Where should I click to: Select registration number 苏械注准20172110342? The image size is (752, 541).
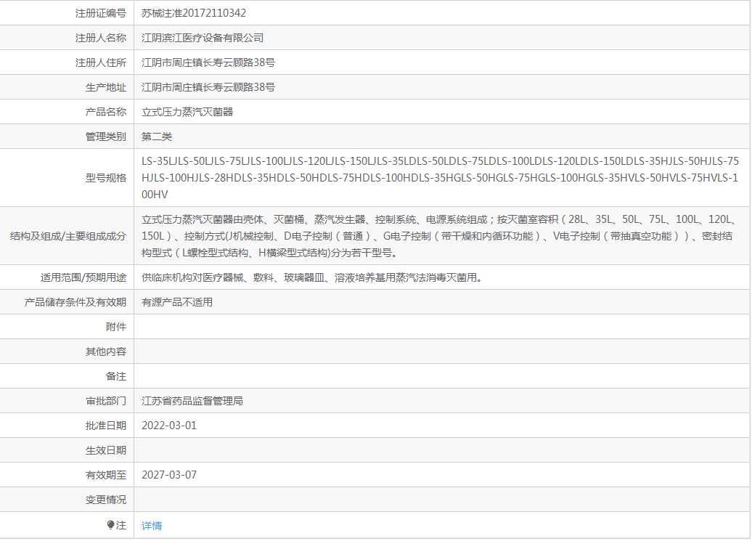pos(194,13)
